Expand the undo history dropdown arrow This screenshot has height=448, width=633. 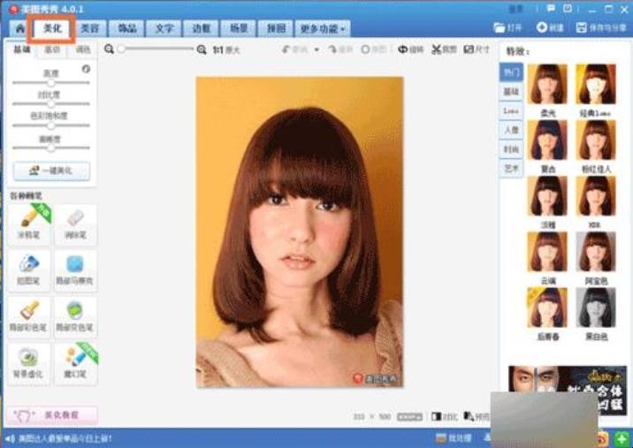click(316, 50)
